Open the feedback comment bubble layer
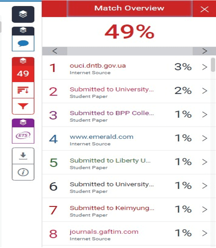Image resolution: width=216 pixels, height=248 pixels. [x=23, y=43]
